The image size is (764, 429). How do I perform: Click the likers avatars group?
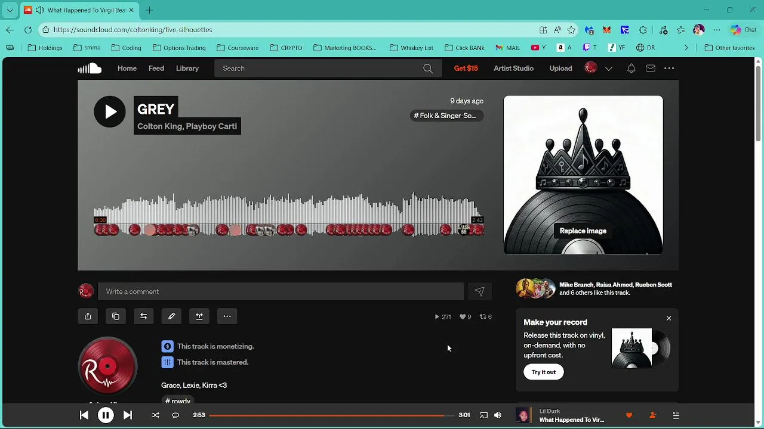535,288
